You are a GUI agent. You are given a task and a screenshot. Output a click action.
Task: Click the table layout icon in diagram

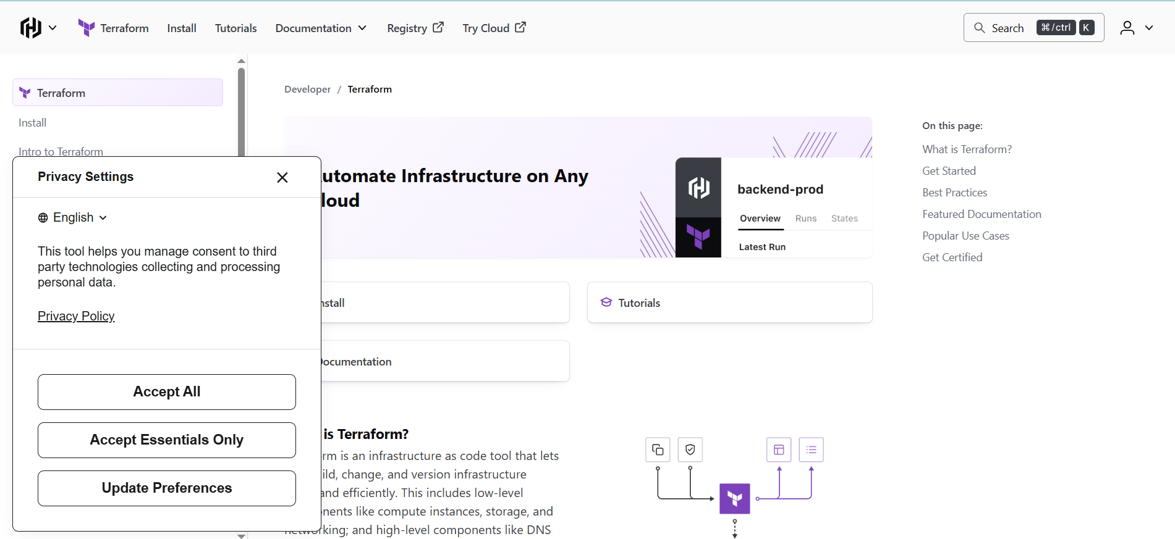[x=779, y=449]
